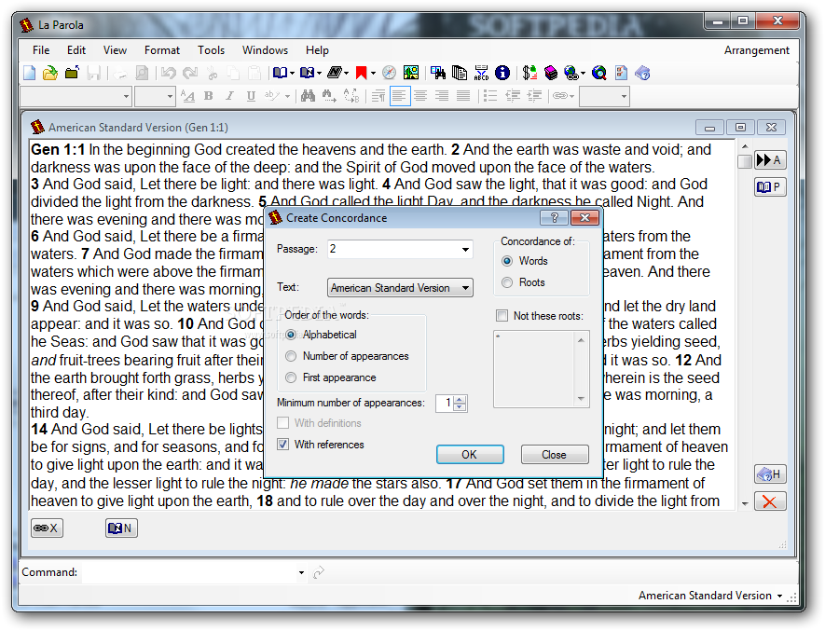Click the checklist page icon

point(622,73)
